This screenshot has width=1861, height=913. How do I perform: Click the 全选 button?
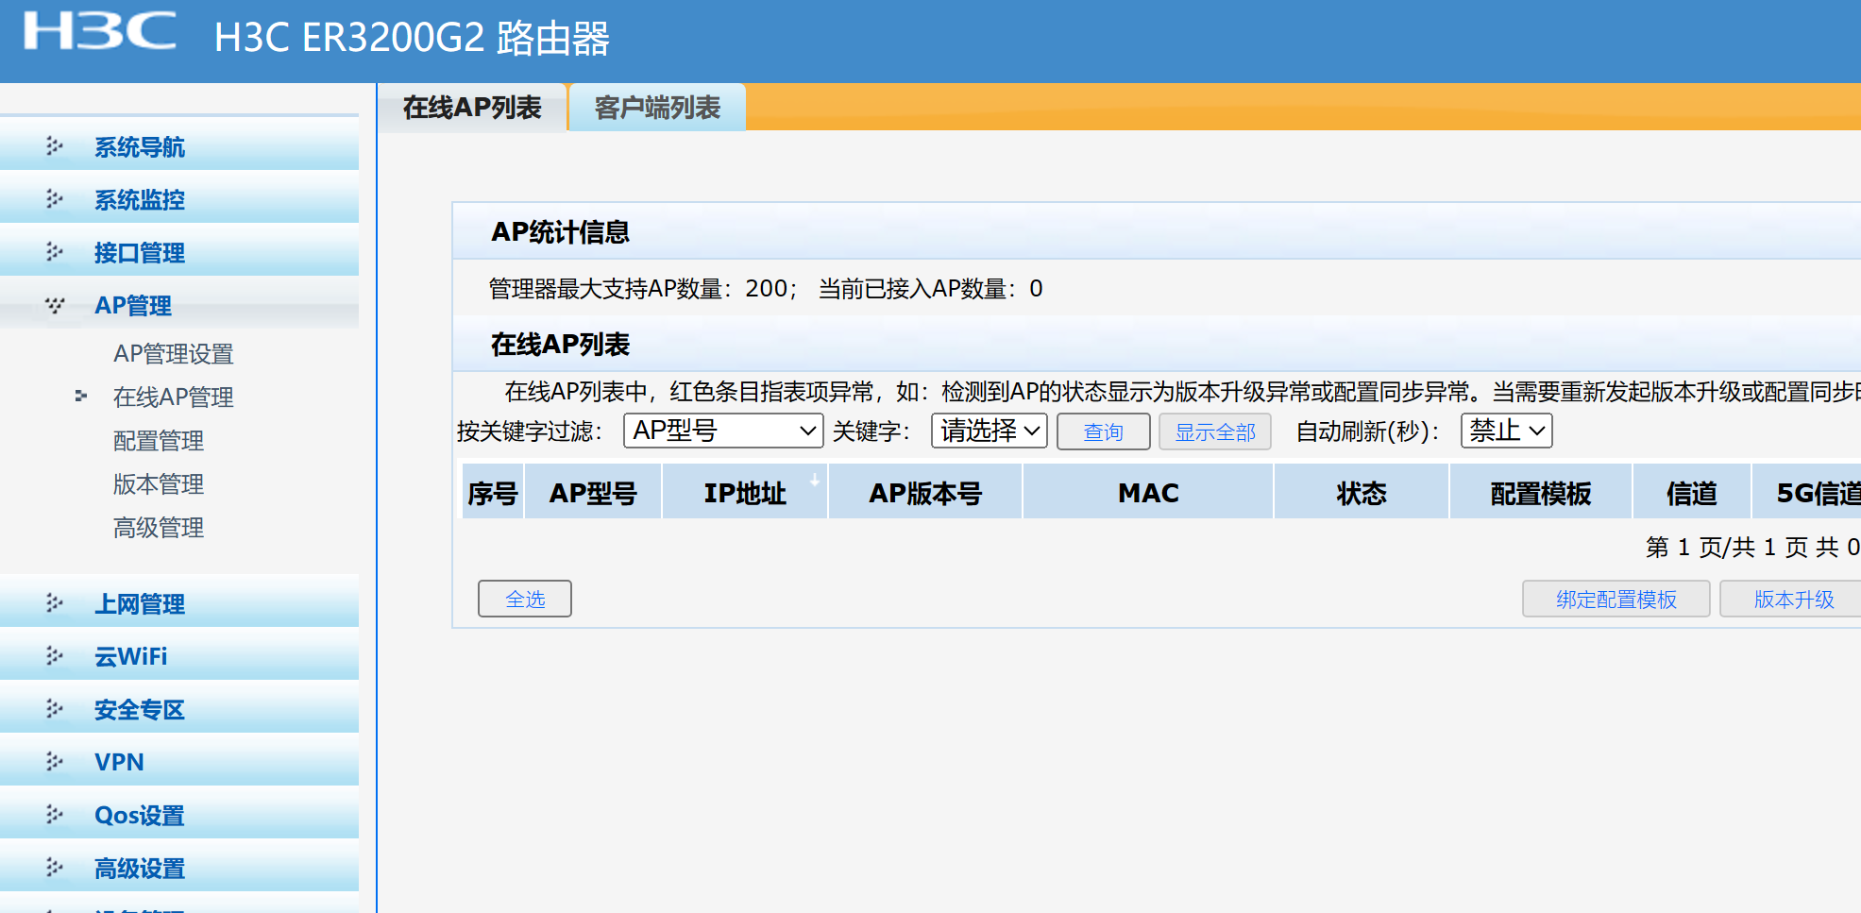coord(525,599)
